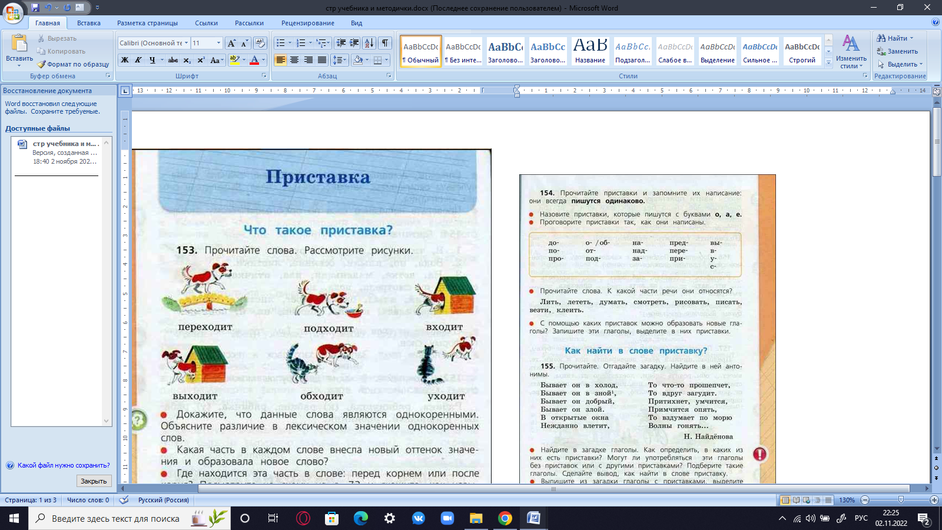Click the Sort icon
The height and width of the screenshot is (530, 942).
click(369, 43)
